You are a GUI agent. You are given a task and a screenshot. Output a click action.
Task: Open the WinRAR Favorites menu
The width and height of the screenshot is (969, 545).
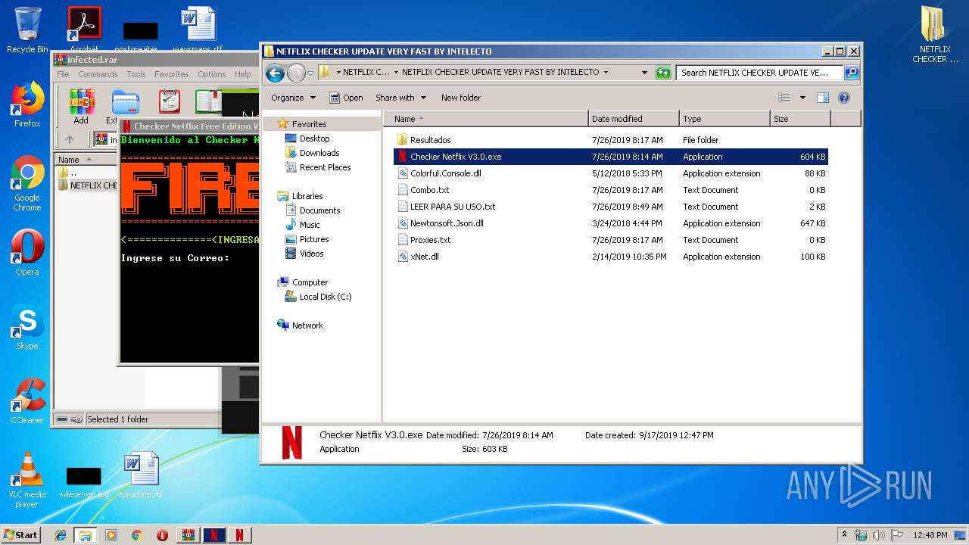click(x=172, y=74)
